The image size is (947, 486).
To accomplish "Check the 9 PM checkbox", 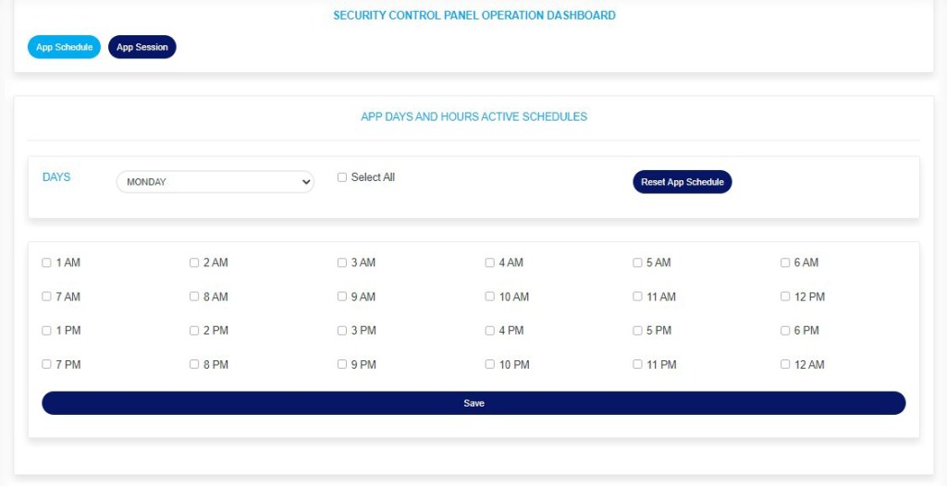I will click(x=342, y=365).
